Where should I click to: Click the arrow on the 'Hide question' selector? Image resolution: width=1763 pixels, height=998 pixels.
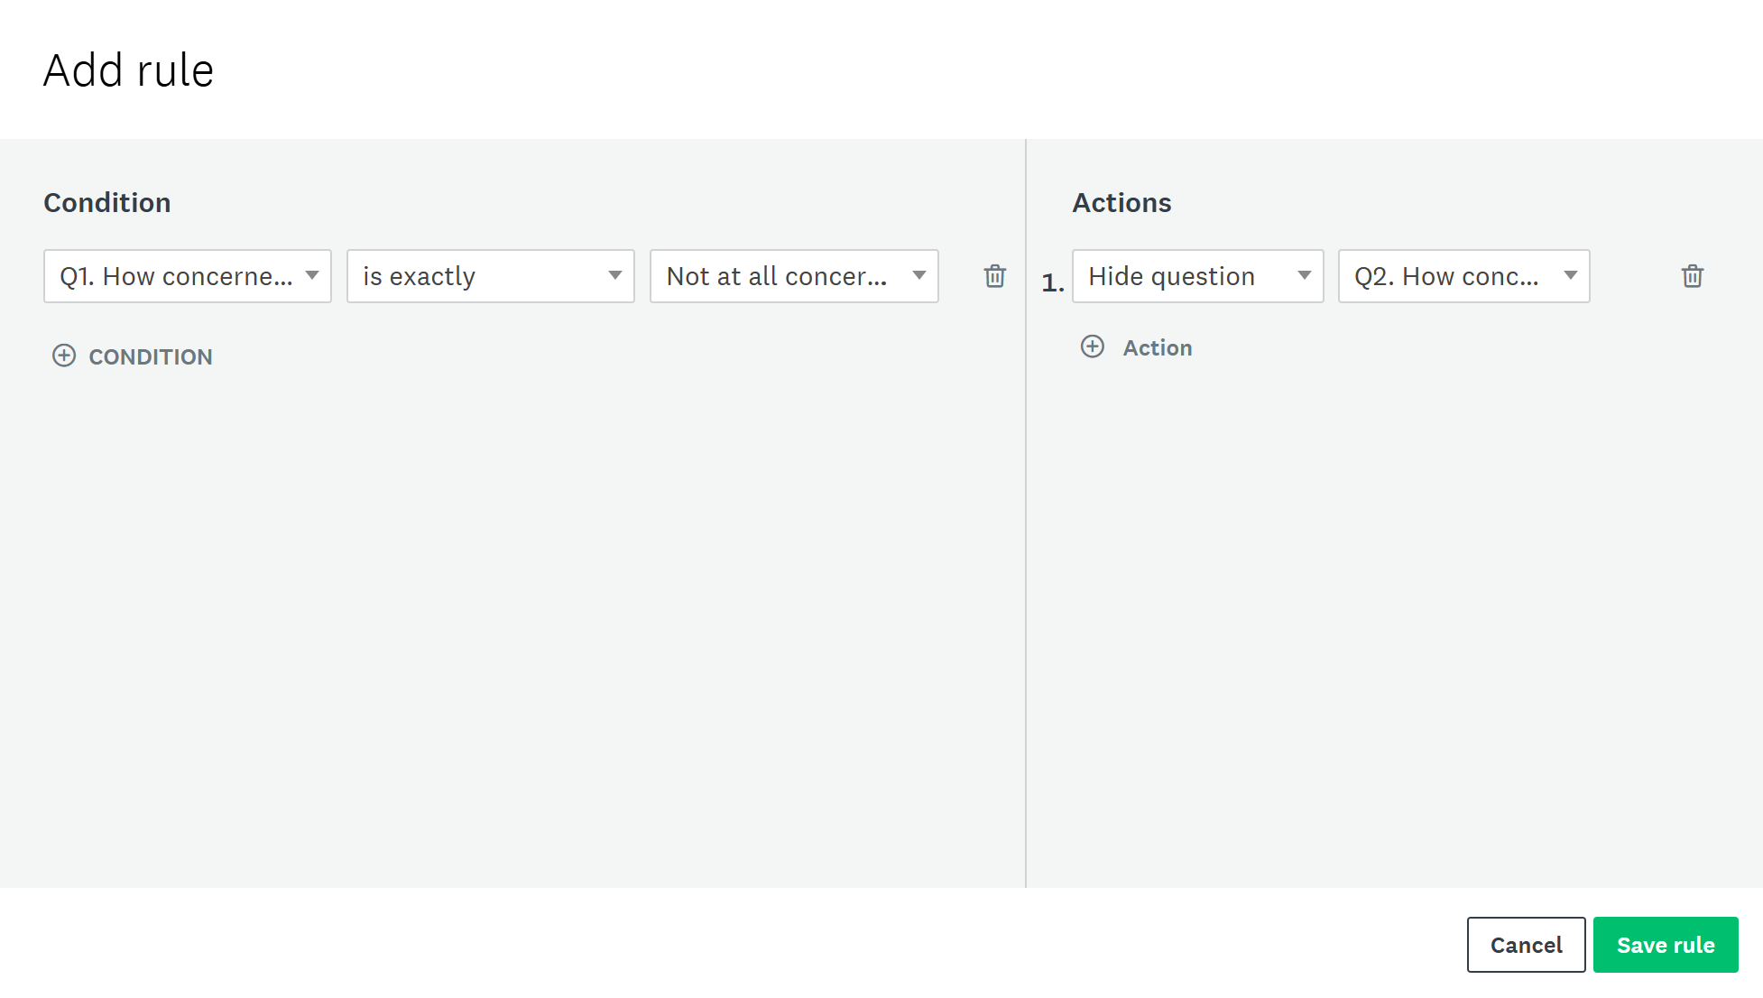click(1304, 275)
